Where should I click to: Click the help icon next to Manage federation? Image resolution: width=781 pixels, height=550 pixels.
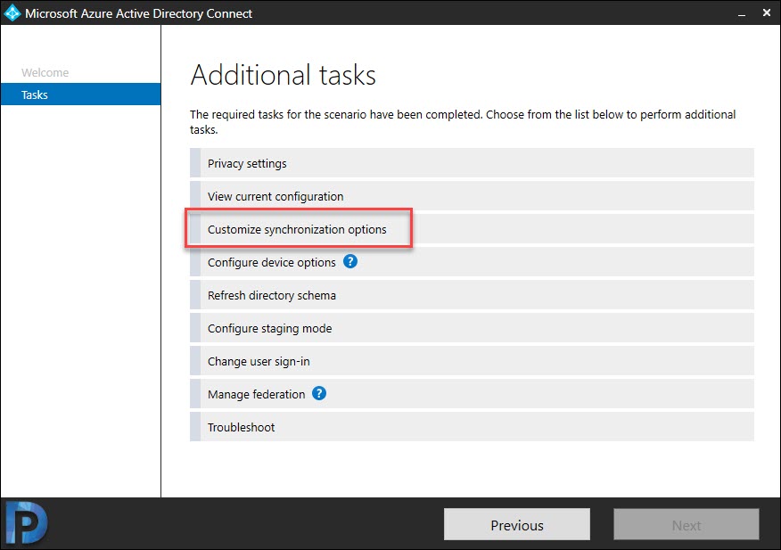point(319,394)
